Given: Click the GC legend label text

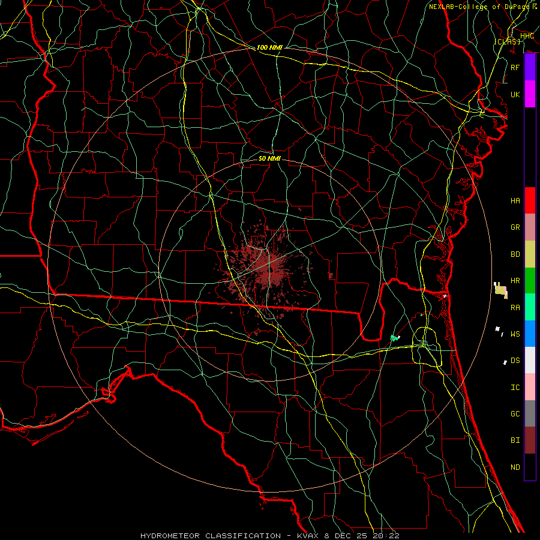Looking at the screenshot, I should pos(515,414).
